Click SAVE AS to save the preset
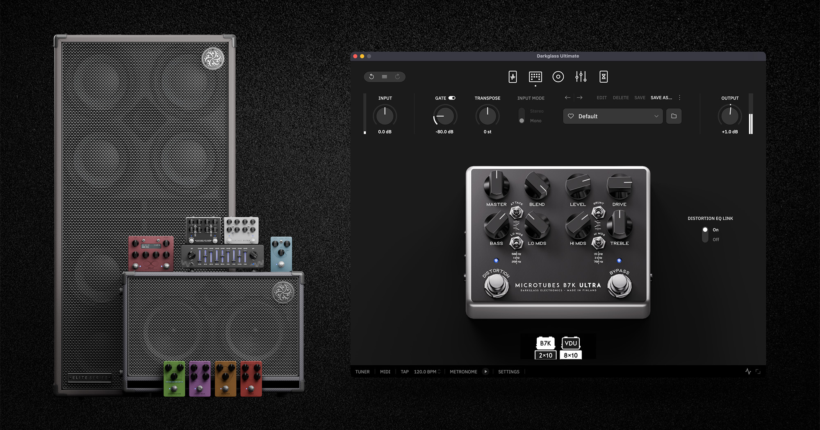The height and width of the screenshot is (430, 820). point(661,97)
